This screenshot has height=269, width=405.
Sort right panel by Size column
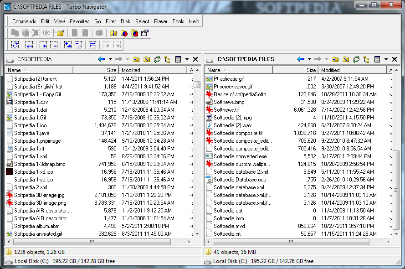click(x=295, y=70)
